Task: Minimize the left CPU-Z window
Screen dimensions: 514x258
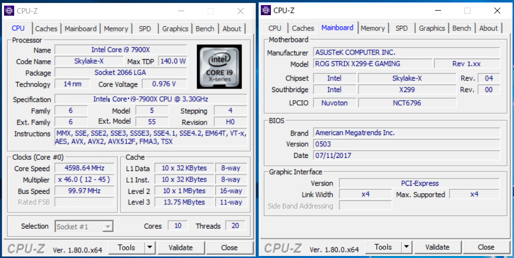Action: (x=181, y=11)
